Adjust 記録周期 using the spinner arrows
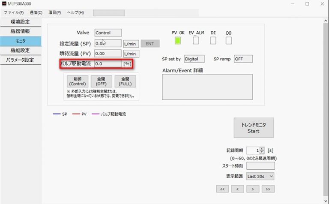 [x=262, y=150]
